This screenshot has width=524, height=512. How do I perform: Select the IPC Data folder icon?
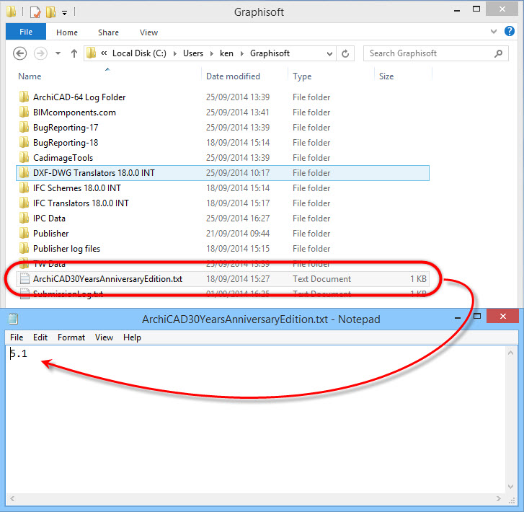point(24,219)
